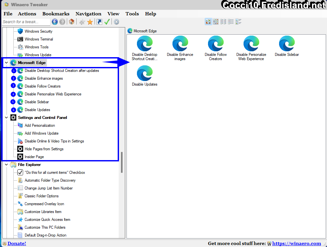
Task: Switch to large icons view mode
Action: 208,22
